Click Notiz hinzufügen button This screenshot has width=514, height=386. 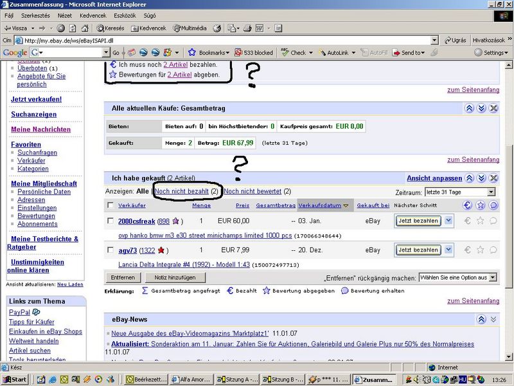[175, 278]
